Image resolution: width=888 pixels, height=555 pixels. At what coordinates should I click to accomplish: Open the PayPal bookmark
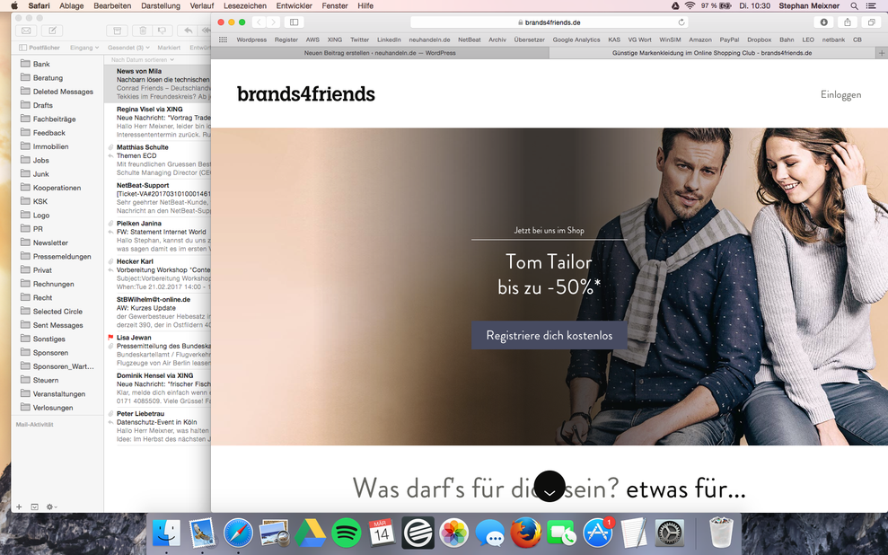[729, 40]
